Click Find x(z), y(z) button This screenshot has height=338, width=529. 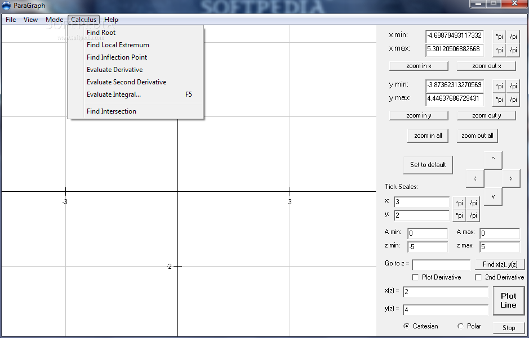[x=500, y=264]
